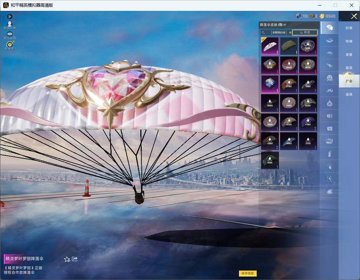This screenshot has height=280, width=360.
Task: Select the green parachute skin in last row
Action: (x=270, y=160)
